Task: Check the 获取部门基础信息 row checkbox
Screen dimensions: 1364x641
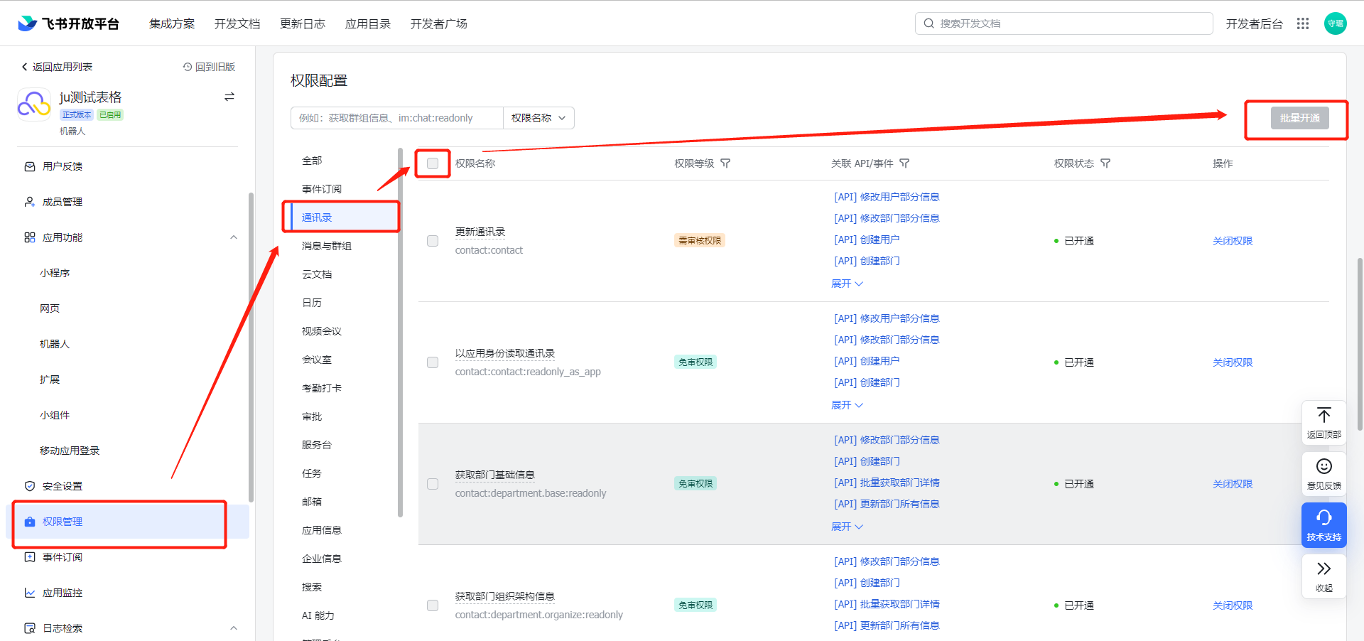Action: pyautogui.click(x=433, y=484)
